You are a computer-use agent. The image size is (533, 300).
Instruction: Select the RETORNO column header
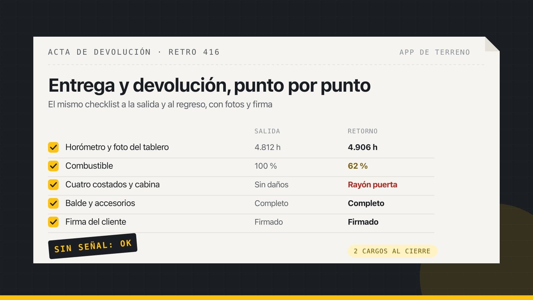pos(362,131)
